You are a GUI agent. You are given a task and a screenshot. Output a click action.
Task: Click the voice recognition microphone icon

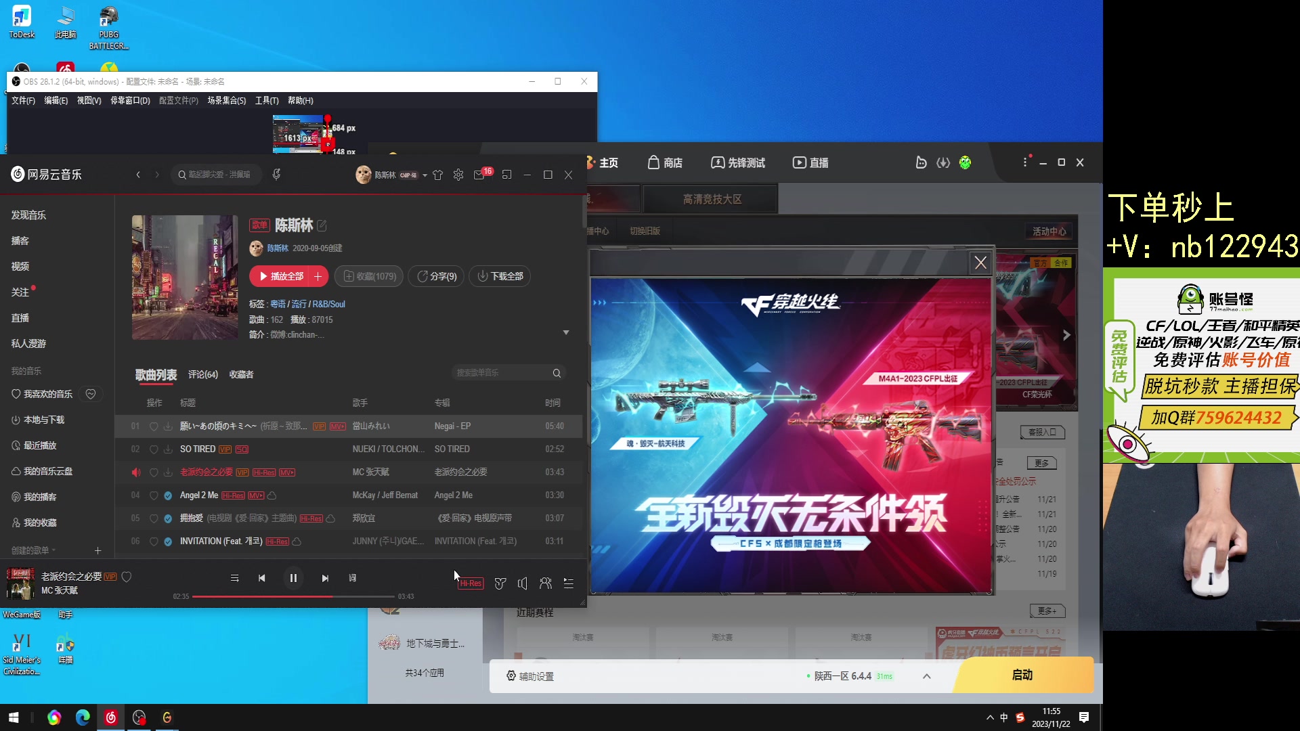[x=276, y=175]
